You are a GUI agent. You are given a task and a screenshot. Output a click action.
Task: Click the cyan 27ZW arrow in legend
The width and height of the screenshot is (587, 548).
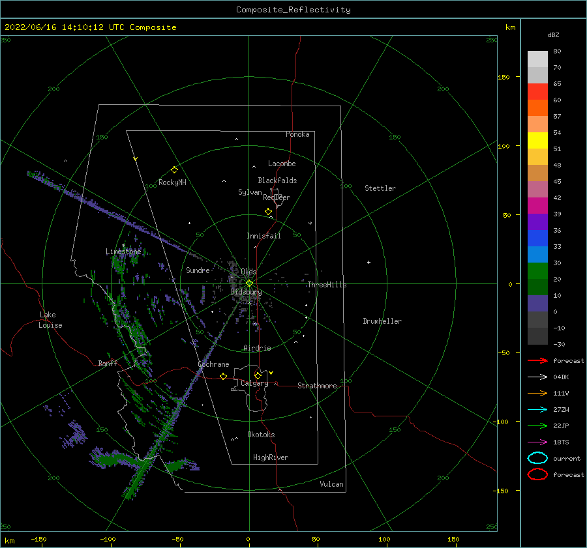tap(538, 410)
